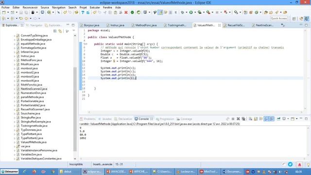Maximize the Console view panel
311x175 pixels.
pyautogui.click(x=306, y=119)
